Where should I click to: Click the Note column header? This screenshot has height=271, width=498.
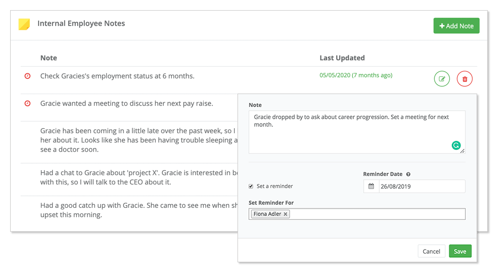[49, 58]
